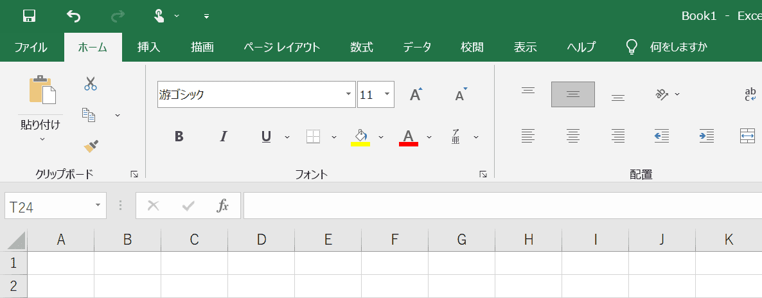
Task: Align text to the top of the cell
Action: [528, 91]
